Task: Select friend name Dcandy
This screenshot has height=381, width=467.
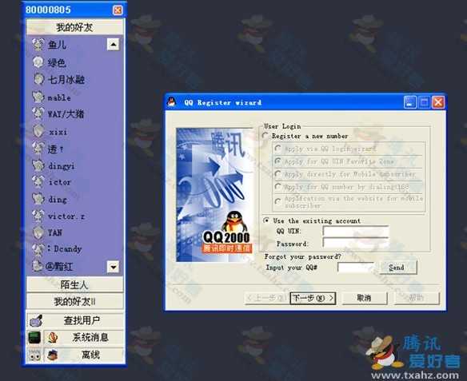Action: pyautogui.click(x=65, y=248)
